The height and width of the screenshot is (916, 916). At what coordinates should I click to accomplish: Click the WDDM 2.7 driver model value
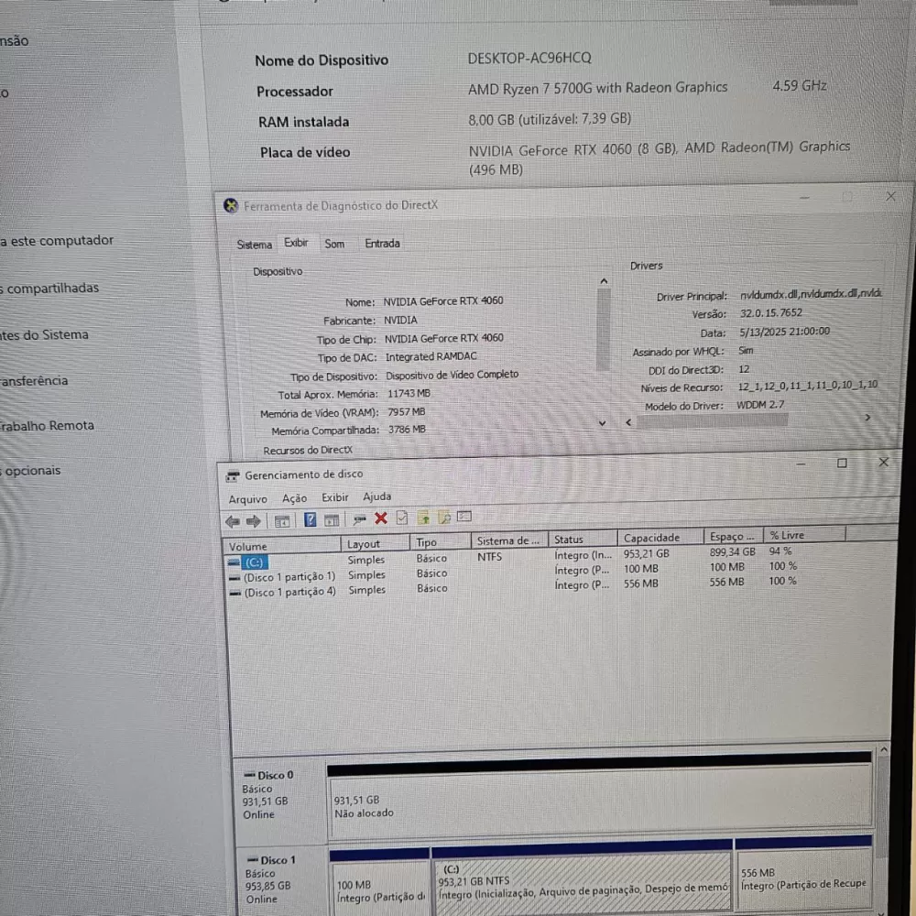point(760,405)
